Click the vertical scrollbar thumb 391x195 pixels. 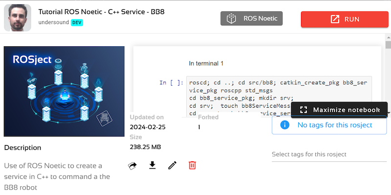pos(388,45)
